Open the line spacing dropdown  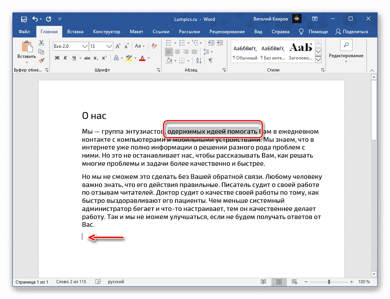tap(212, 52)
